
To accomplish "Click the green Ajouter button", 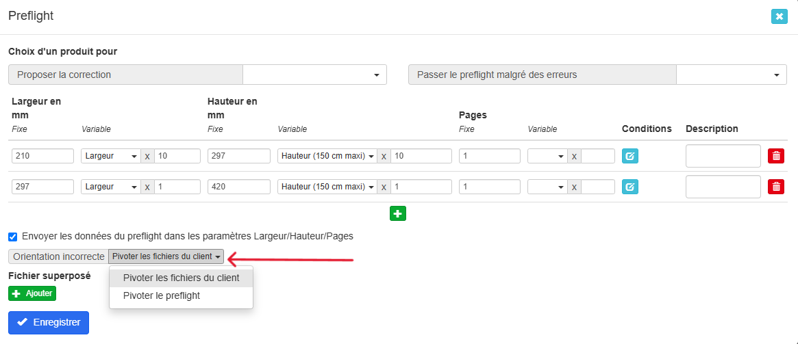I will click(x=32, y=293).
